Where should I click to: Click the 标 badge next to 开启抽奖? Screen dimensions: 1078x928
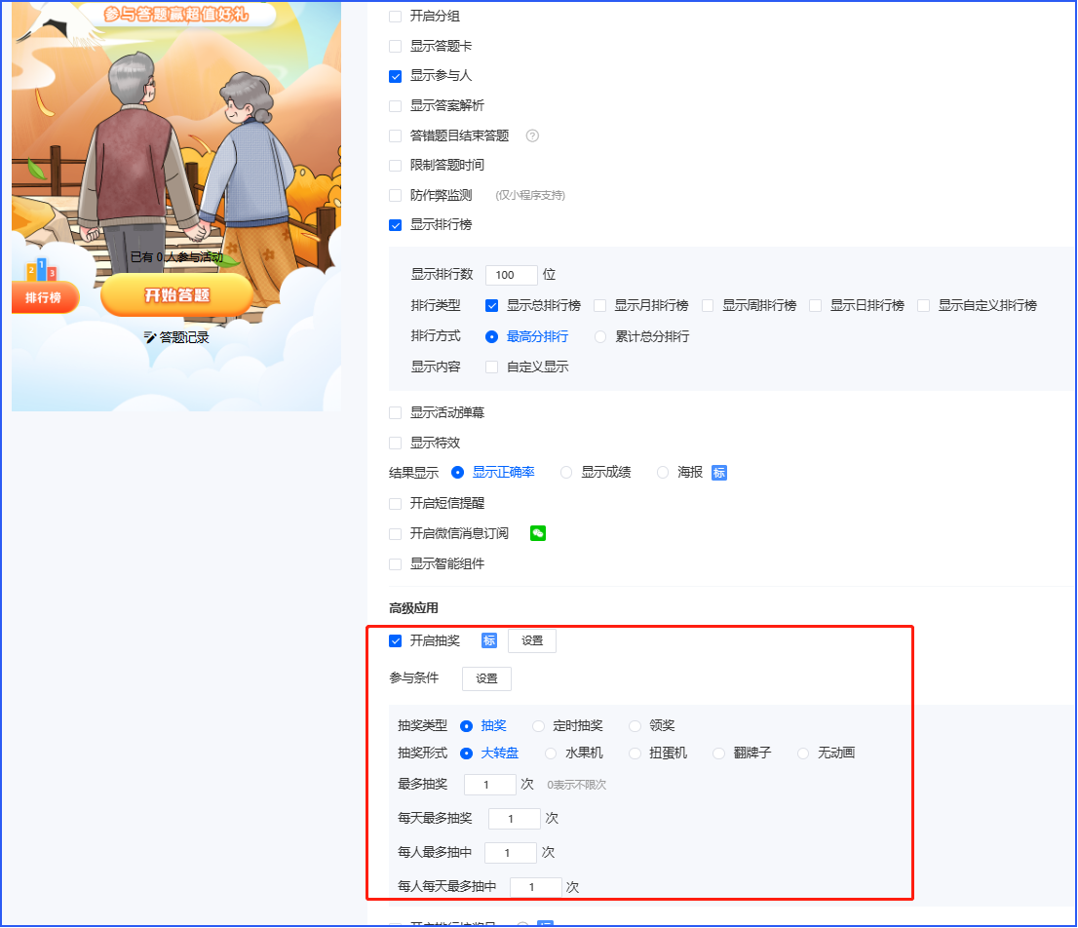pos(489,640)
